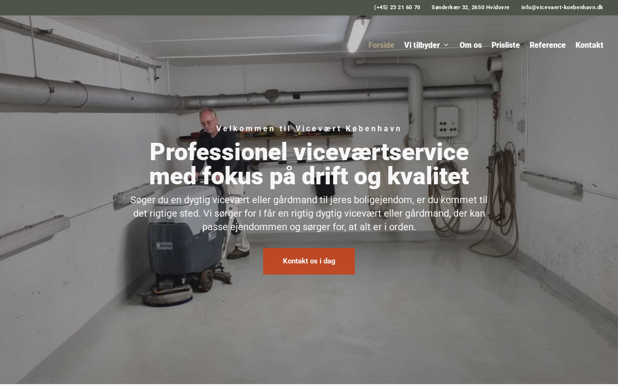The height and width of the screenshot is (386, 618).
Task: Click the paragraph starting with Søger du
Action: tap(309, 213)
